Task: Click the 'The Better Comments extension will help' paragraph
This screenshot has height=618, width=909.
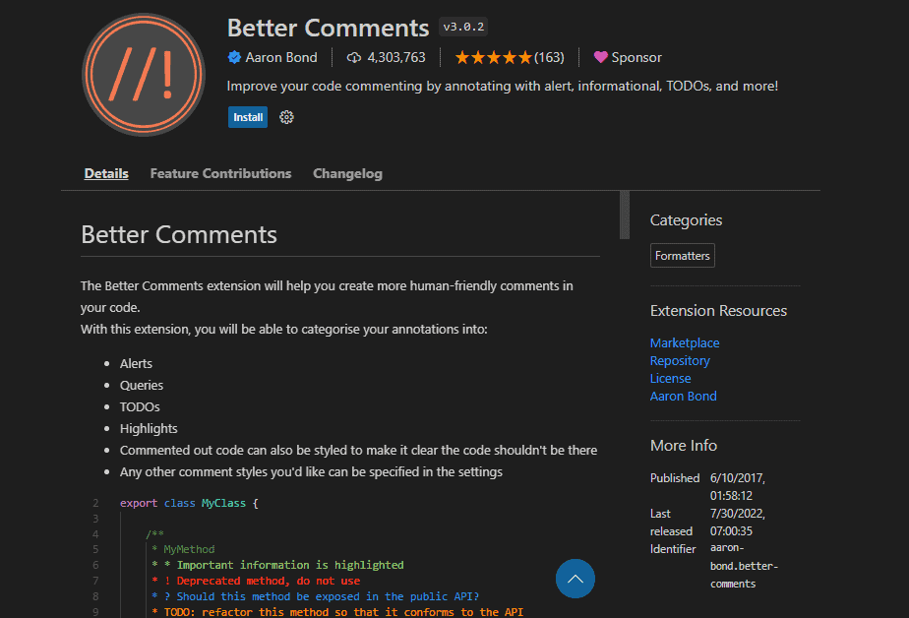Action: coord(327,297)
